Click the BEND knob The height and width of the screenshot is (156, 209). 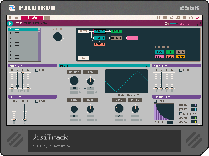point(90,109)
